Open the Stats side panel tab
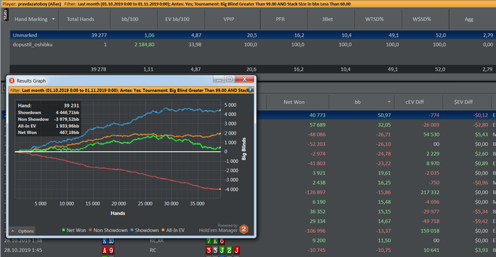Screen dimensions: 496x257 pos(5,15)
